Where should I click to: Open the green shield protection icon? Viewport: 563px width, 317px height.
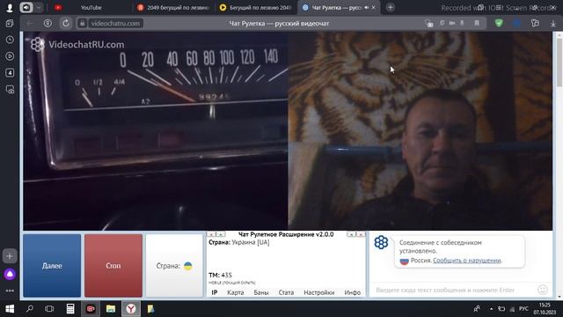[x=499, y=24]
